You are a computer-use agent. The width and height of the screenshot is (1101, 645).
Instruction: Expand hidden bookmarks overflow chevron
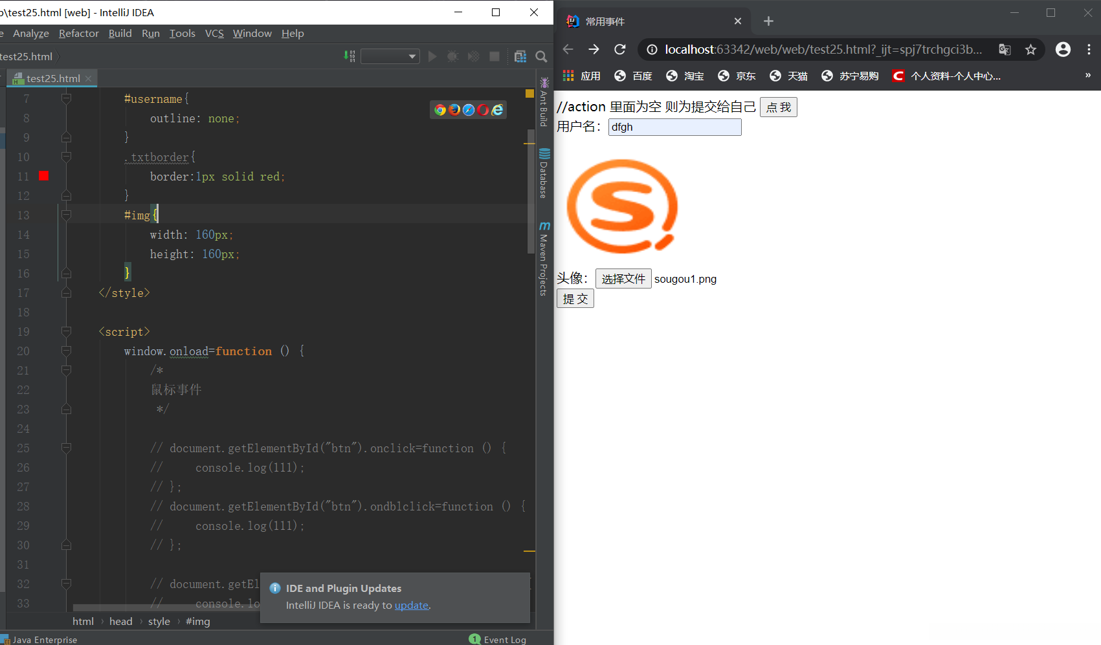coord(1087,76)
